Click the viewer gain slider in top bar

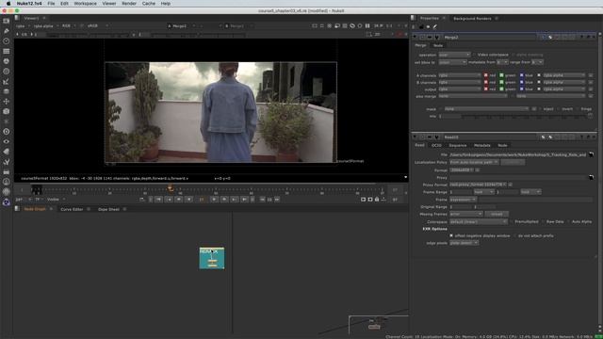pyautogui.click(x=87, y=35)
